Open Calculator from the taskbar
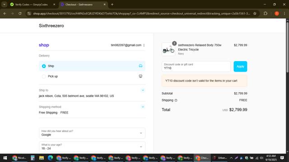The height and width of the screenshot is (162, 289). 33,158
